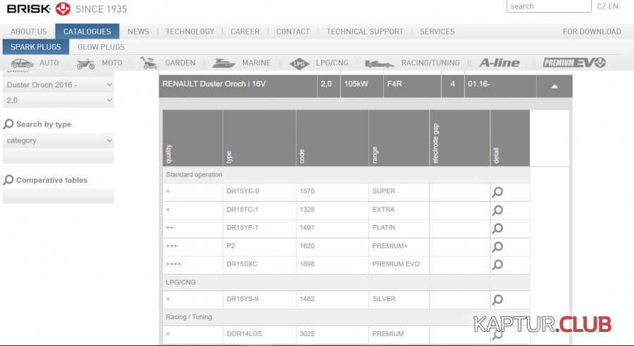634x346 pixels.
Task: Click the field under Comparative tables
Action: click(x=58, y=196)
